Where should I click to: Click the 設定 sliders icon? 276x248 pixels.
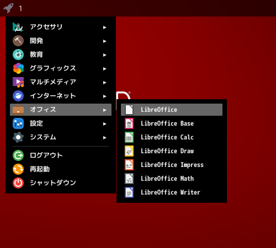(18, 123)
